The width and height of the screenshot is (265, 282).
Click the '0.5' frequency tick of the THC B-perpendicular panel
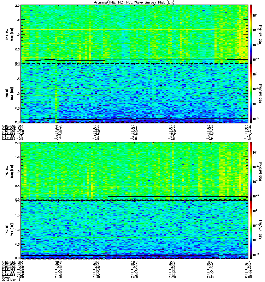[x=17, y=186]
